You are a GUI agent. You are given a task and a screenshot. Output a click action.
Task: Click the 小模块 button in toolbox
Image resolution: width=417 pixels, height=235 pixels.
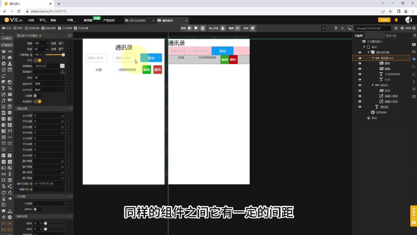click(7, 38)
